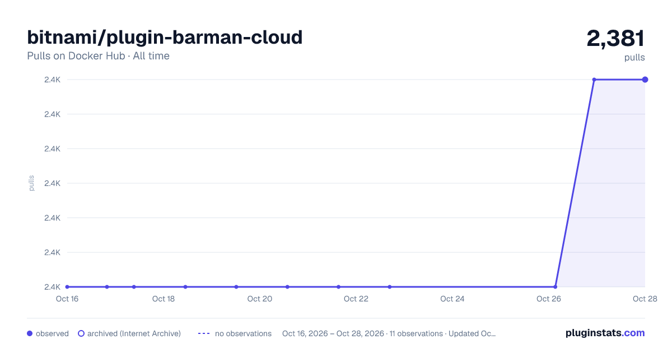
Task: Click the bitnami/plugin-barman-cloud title
Action: pos(165,37)
